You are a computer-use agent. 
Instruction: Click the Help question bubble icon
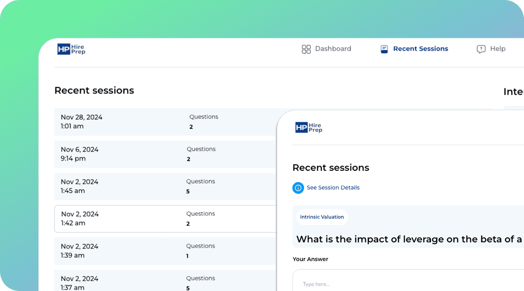[x=481, y=49]
